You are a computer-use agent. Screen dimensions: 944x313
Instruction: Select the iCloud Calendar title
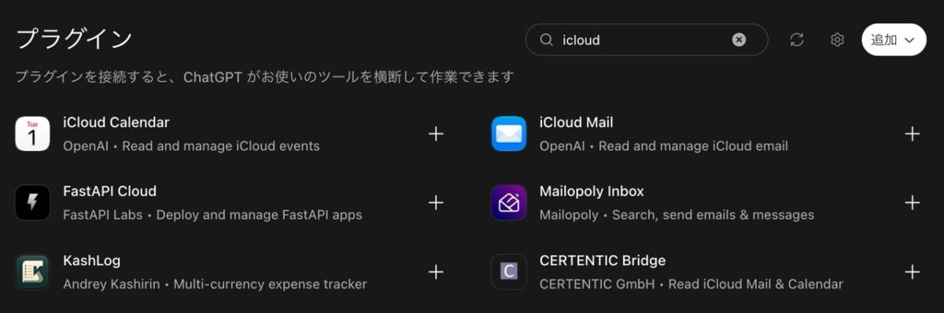coord(116,123)
